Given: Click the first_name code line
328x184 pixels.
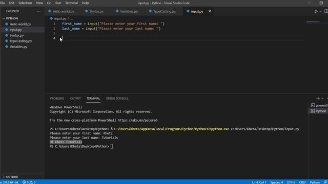Looking at the screenshot, I should 113,24.
